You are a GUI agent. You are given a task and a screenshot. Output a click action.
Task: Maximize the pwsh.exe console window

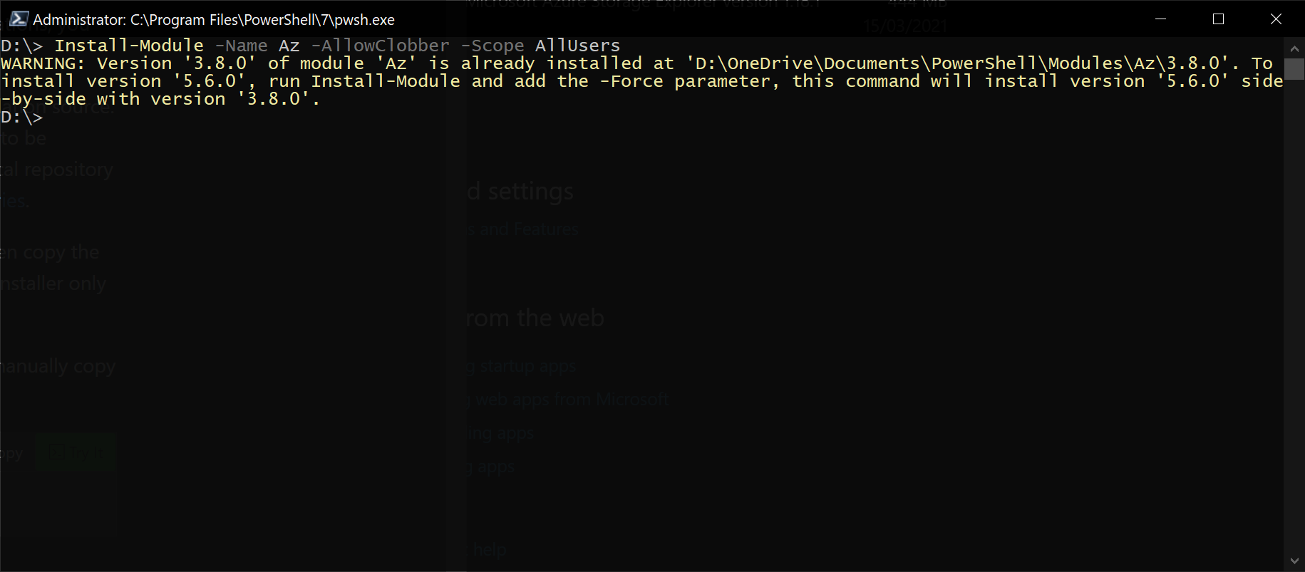pyautogui.click(x=1218, y=19)
